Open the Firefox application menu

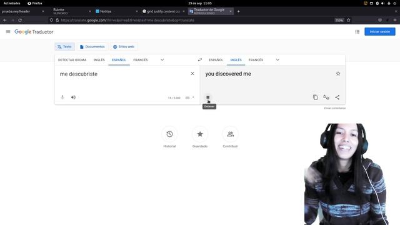tap(394, 20)
